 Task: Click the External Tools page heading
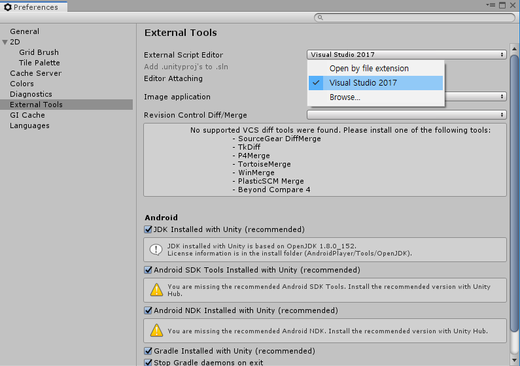click(181, 33)
